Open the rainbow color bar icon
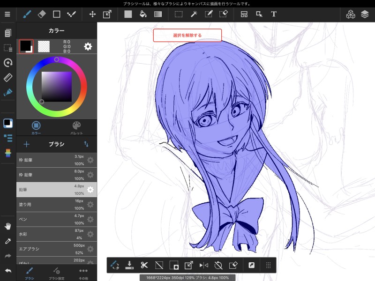 (x=8, y=153)
